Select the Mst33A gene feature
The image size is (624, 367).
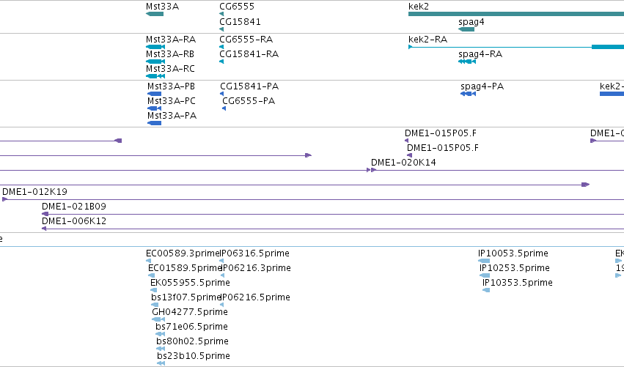tap(155, 14)
